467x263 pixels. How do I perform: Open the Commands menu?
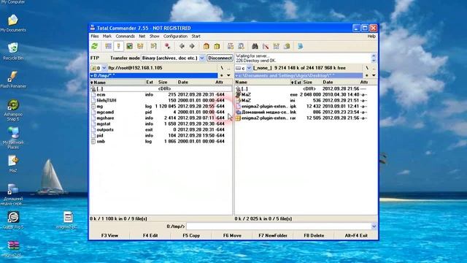coord(125,36)
